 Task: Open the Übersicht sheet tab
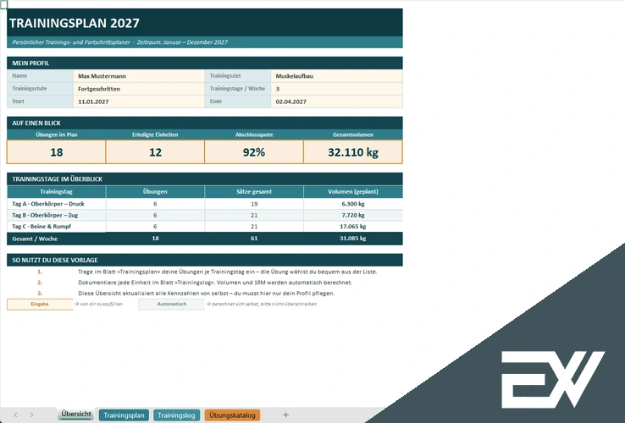76,415
